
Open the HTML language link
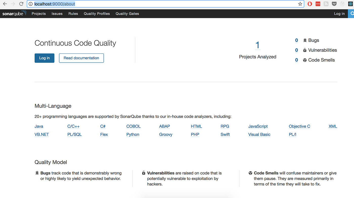[x=196, y=126]
